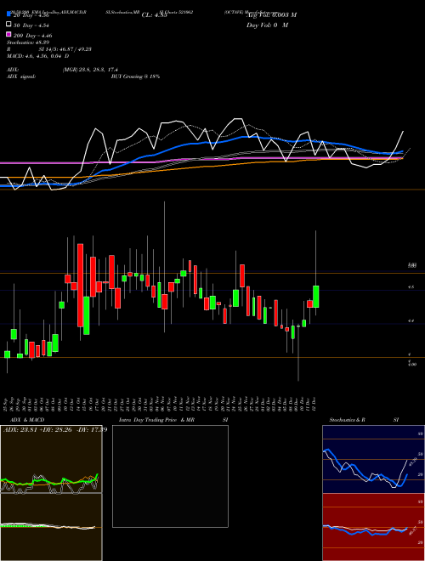The image size is (425, 561).
Task: Click the red RSI chart panel
Action: [373, 527]
